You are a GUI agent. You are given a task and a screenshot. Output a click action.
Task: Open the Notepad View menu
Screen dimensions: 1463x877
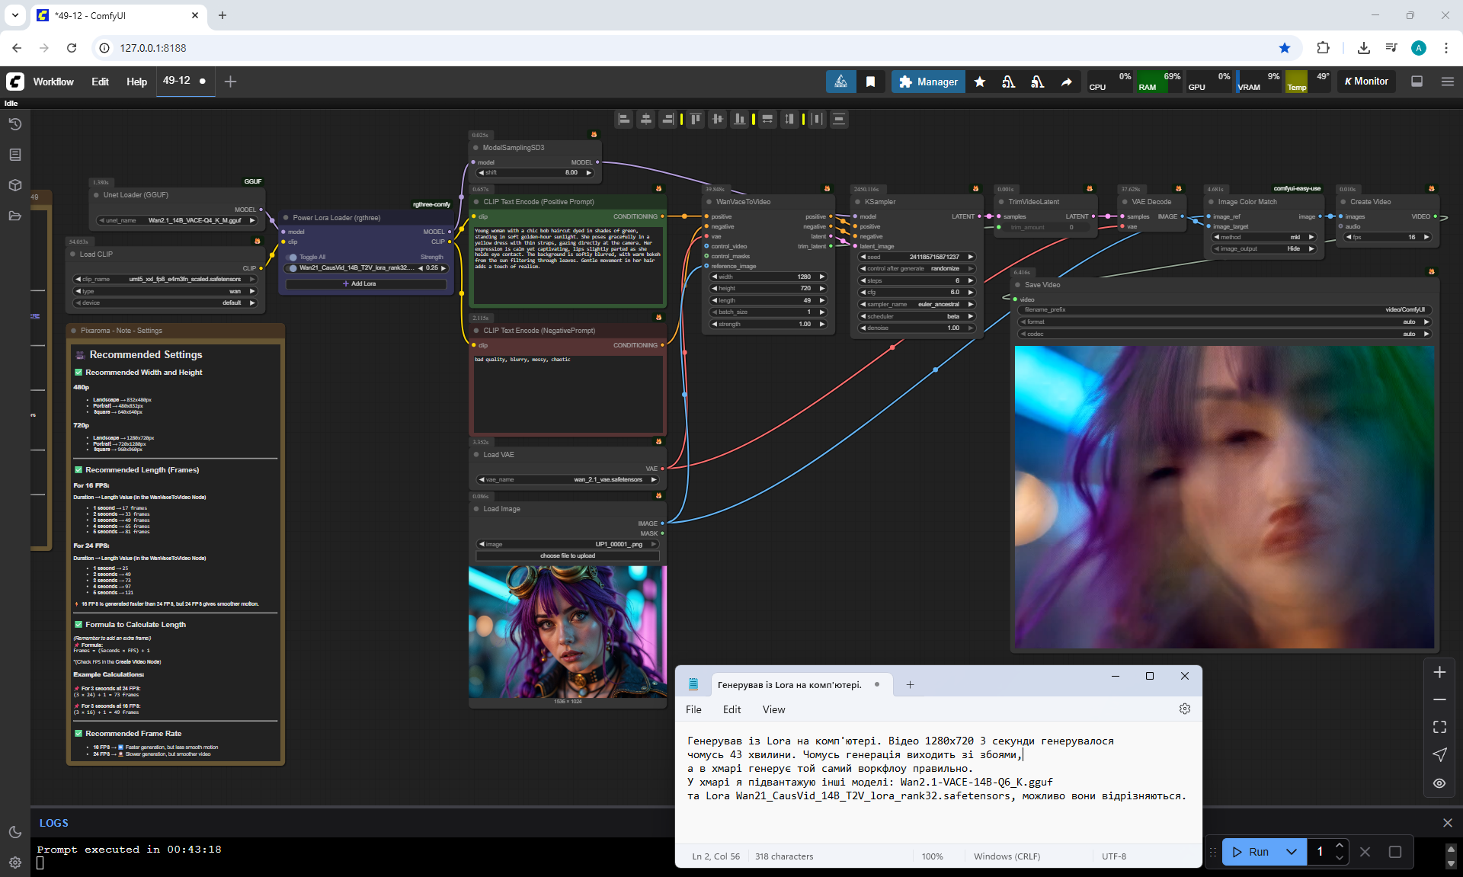(x=773, y=709)
